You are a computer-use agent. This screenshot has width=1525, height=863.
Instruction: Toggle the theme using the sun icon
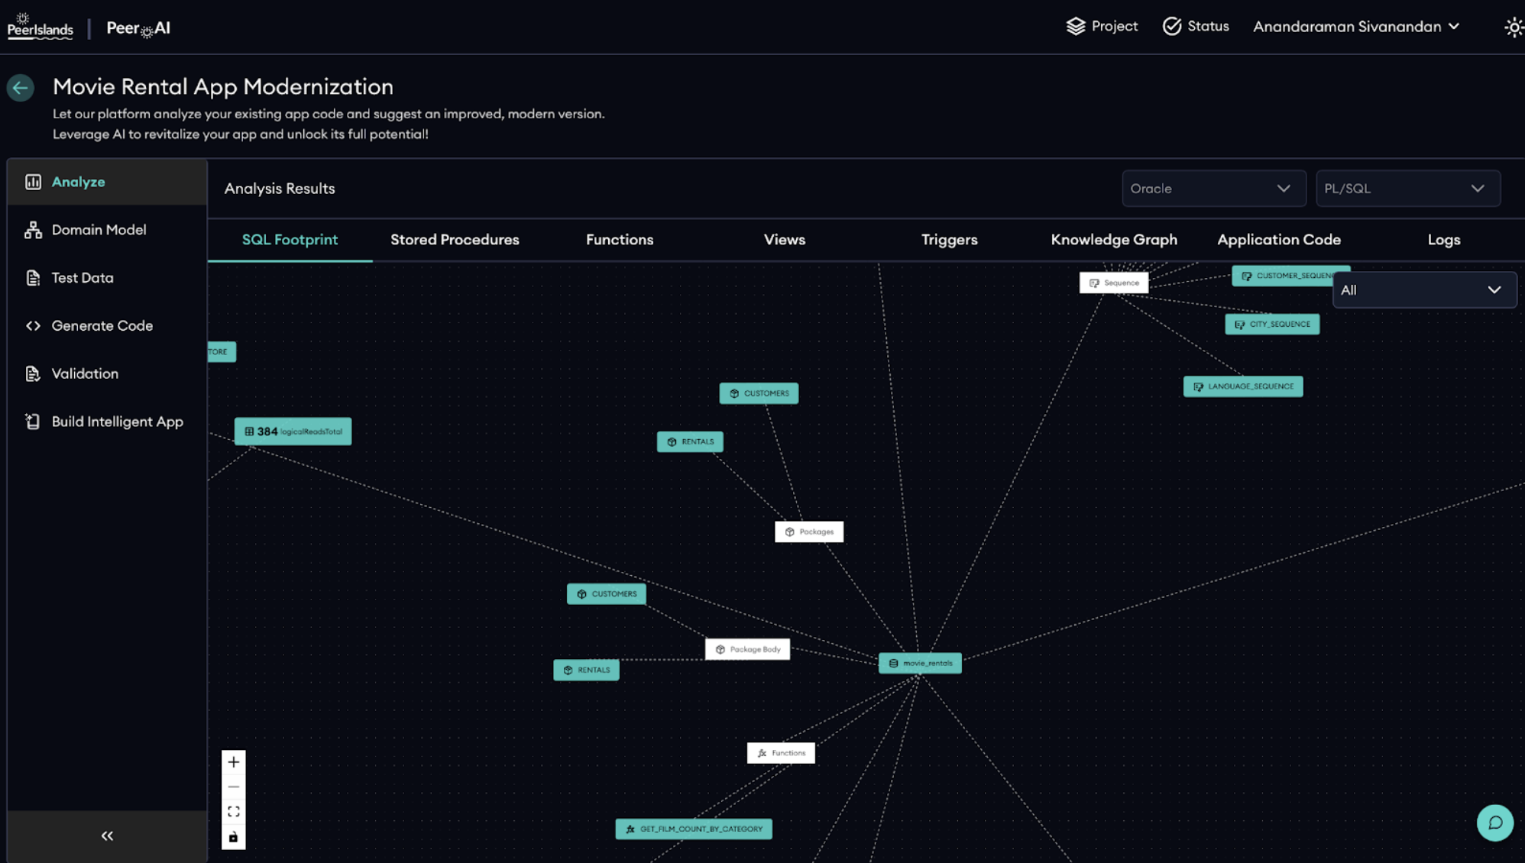pos(1514,27)
